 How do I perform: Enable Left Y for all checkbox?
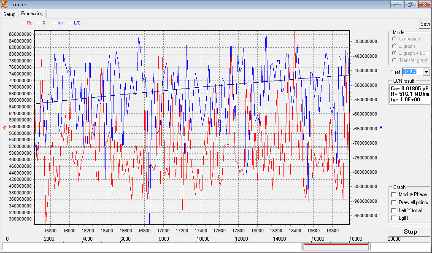394,210
